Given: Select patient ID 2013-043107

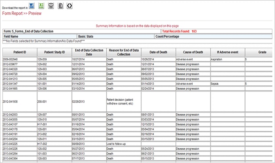Looking at the screenshot, I should point(10,124).
